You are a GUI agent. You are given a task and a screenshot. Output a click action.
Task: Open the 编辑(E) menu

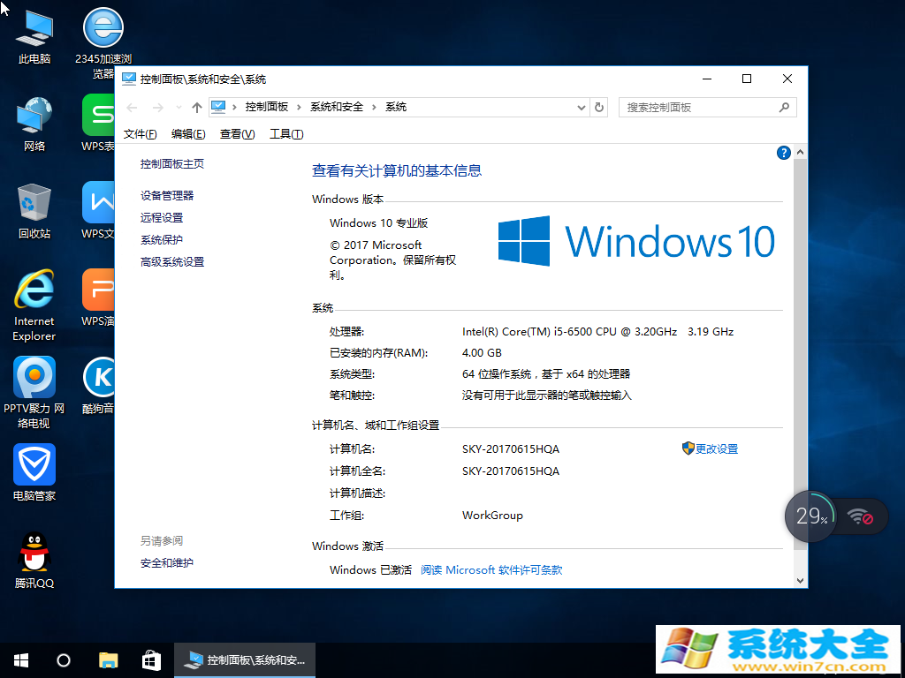tap(188, 134)
